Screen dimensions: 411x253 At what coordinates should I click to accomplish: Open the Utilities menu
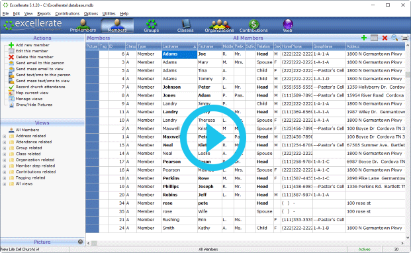coord(109,14)
